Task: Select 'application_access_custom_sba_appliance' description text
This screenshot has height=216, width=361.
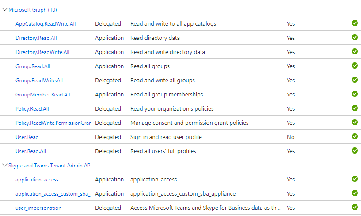Action: point(183,193)
